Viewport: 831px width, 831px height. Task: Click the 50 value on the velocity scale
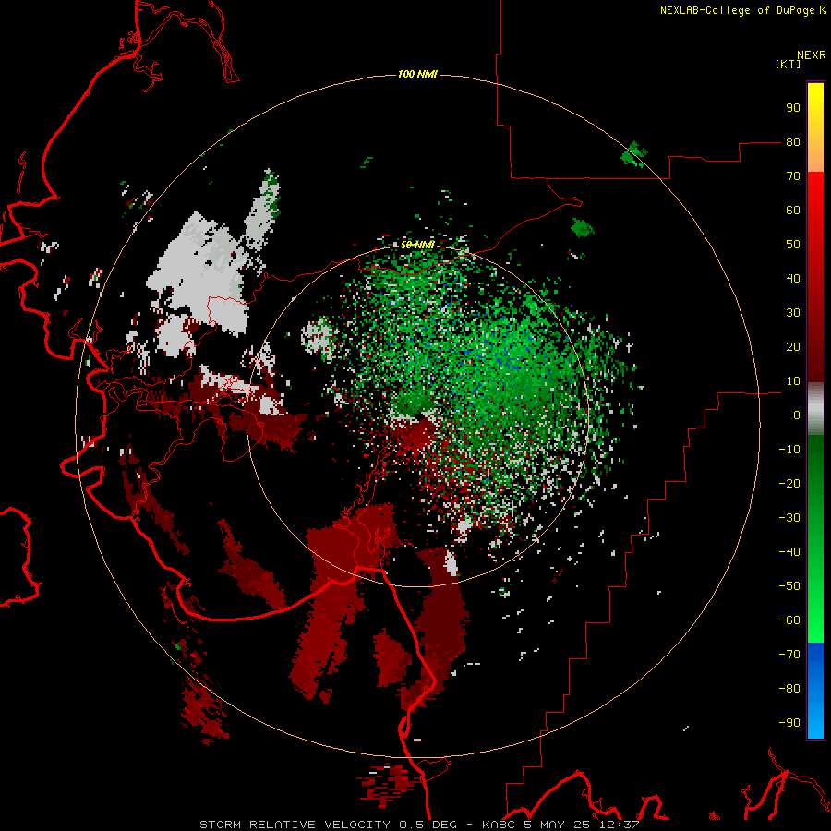point(793,245)
